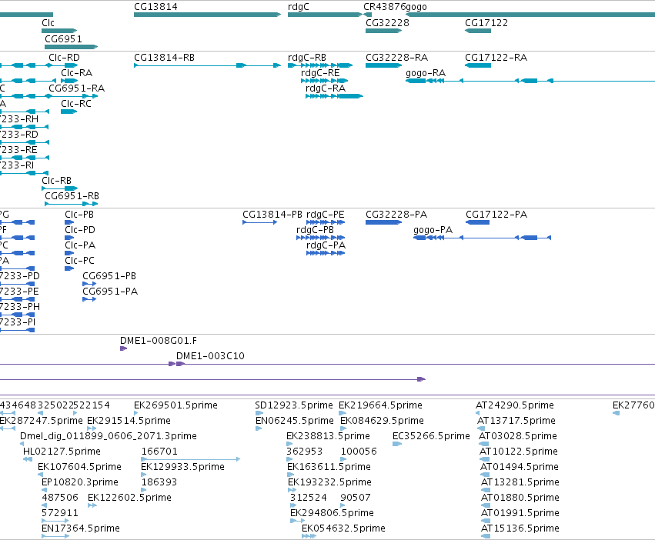Image resolution: width=655 pixels, height=540 pixels.
Task: Select the CG17122 gene glyph
Action: pyautogui.click(x=478, y=31)
